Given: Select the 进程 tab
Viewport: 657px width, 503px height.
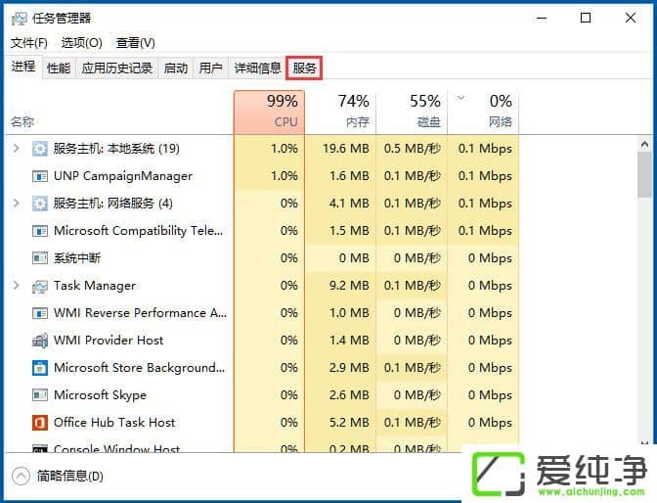Looking at the screenshot, I should [23, 67].
